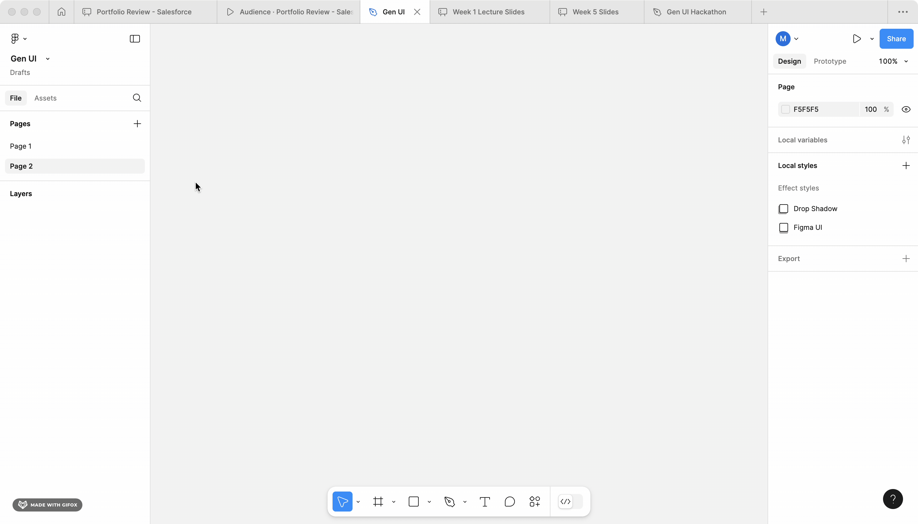The height and width of the screenshot is (524, 918).
Task: Toggle page background visibility eye icon
Action: [x=906, y=109]
